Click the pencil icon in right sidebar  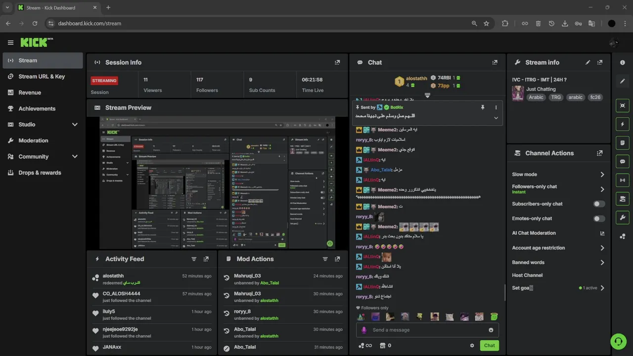point(622,81)
